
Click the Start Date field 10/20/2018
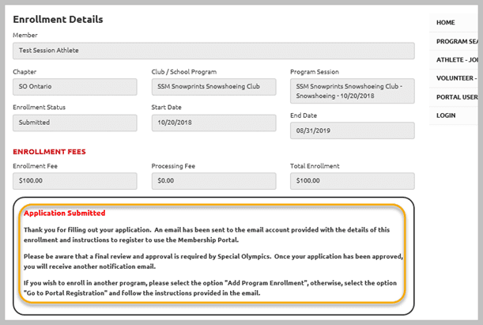click(x=213, y=123)
